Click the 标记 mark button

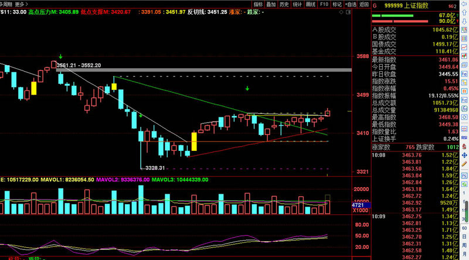pos(338,4)
